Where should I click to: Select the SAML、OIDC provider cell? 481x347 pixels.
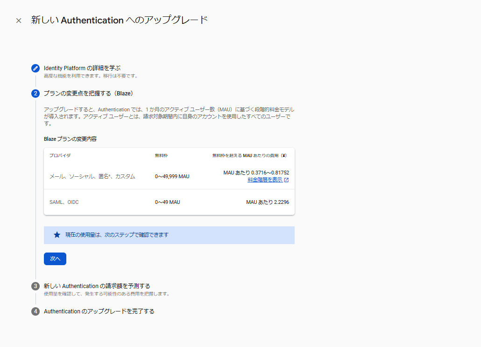[64, 202]
